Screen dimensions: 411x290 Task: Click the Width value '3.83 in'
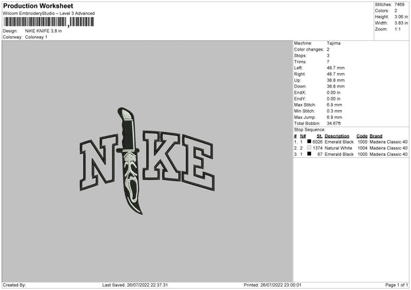point(401,23)
